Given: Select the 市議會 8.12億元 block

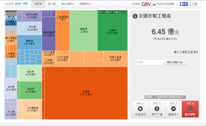Looking at the screenshot, I should click(x=11, y=23).
